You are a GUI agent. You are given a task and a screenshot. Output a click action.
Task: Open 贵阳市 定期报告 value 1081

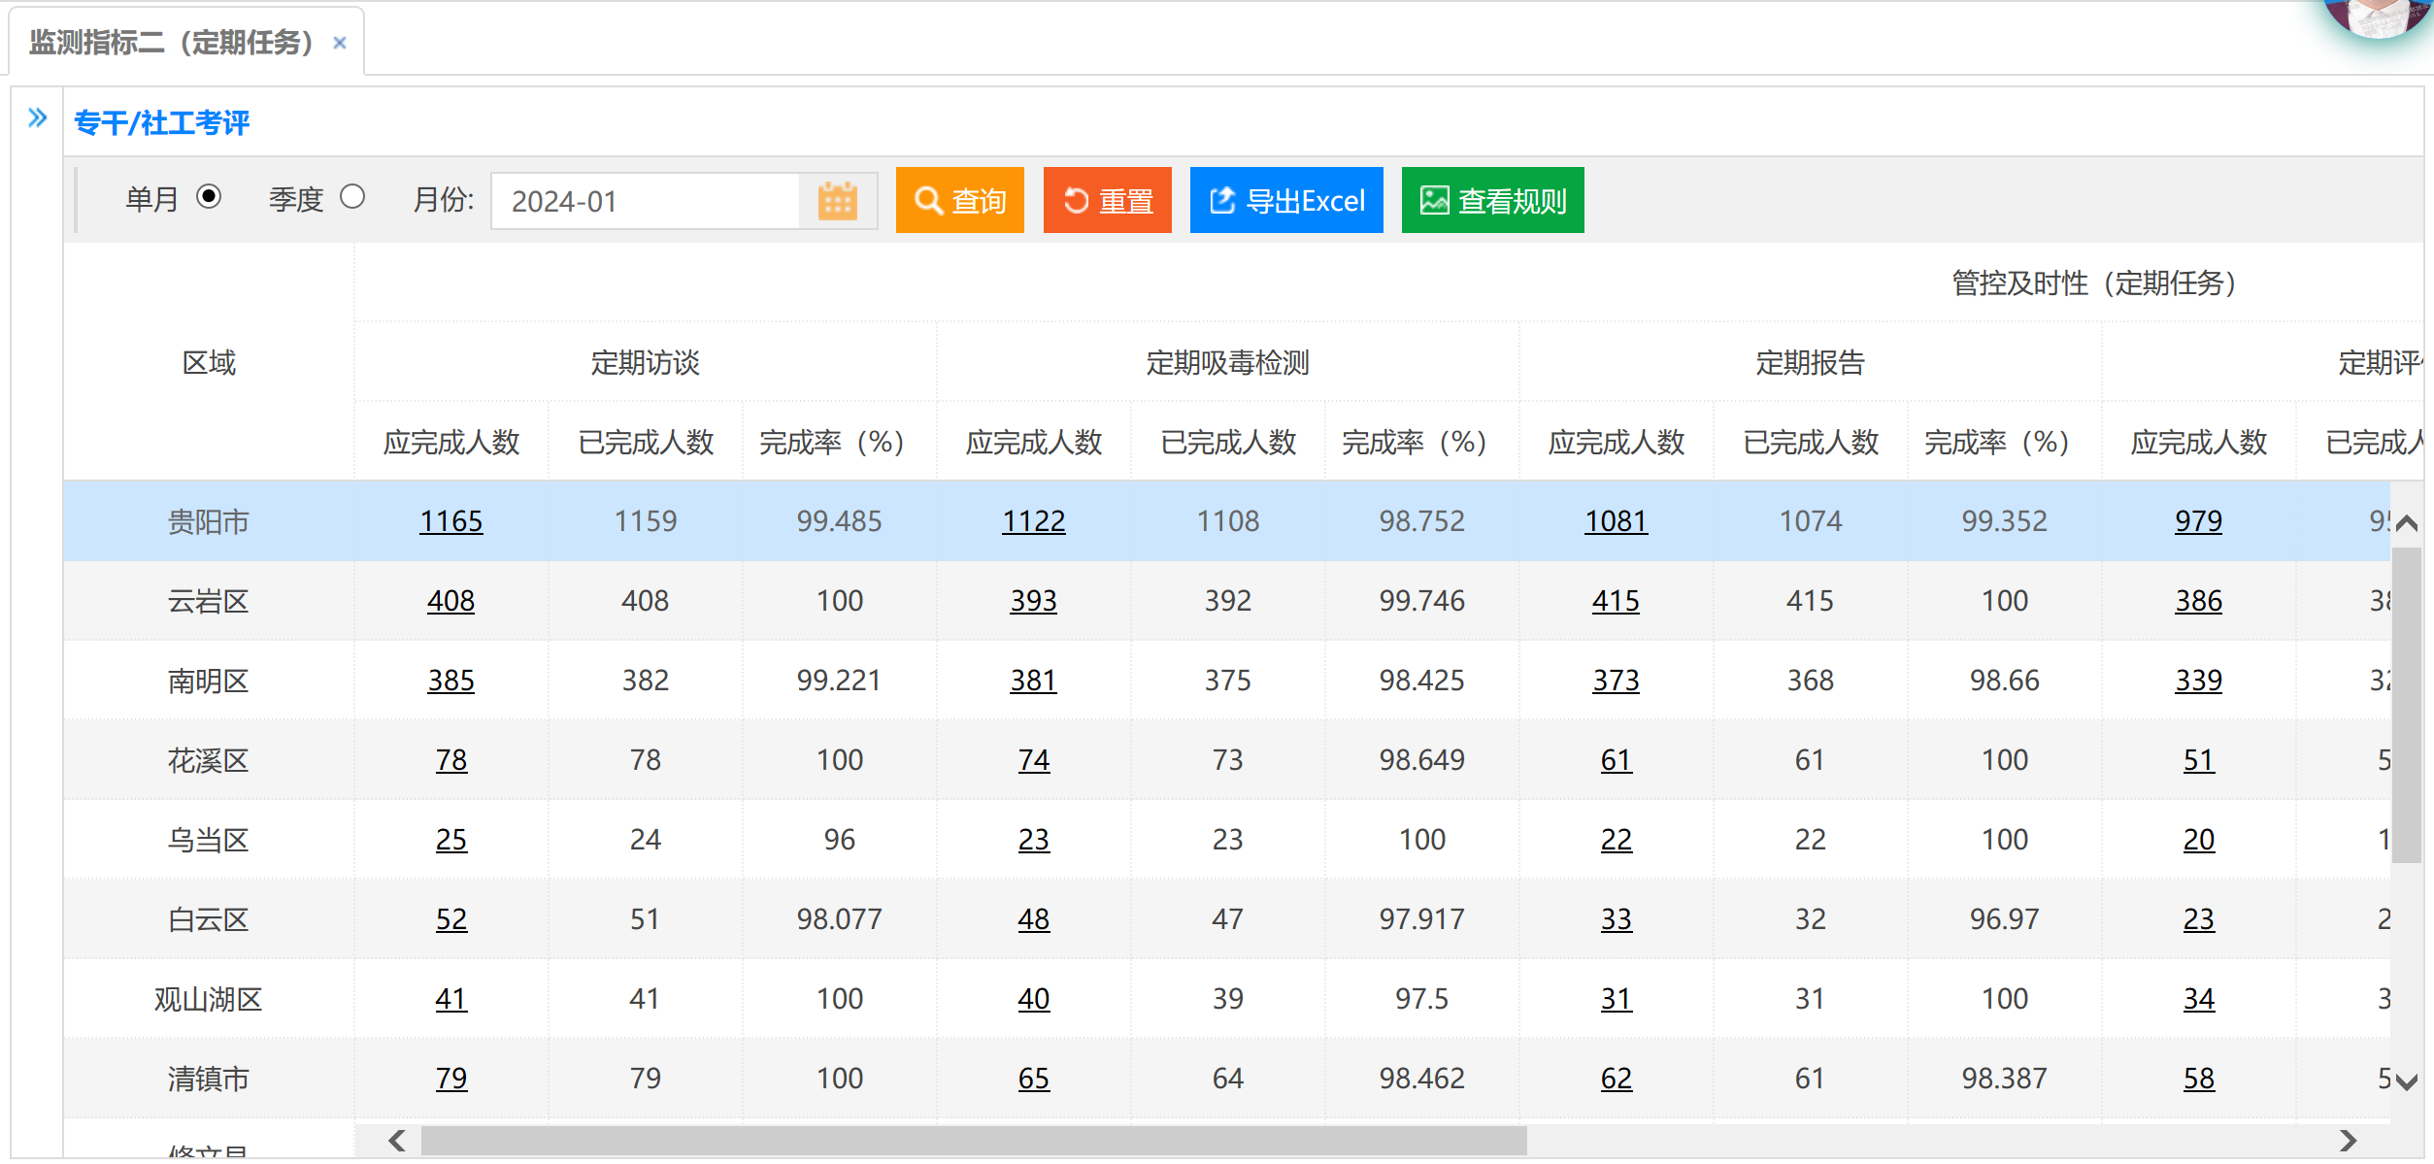point(1617,521)
